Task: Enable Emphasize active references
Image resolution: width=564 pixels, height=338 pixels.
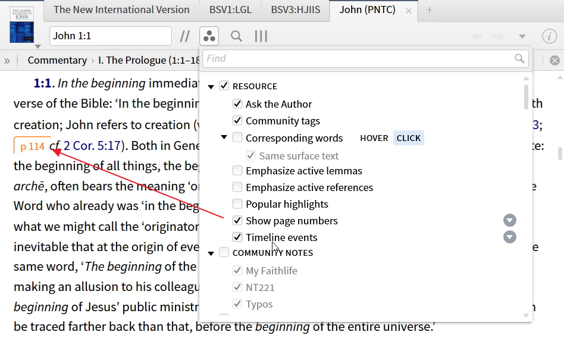Action: 237,187
